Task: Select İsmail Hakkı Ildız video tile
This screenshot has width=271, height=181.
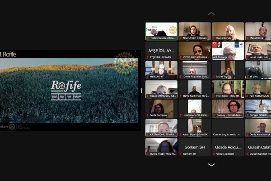Action: point(258,51)
